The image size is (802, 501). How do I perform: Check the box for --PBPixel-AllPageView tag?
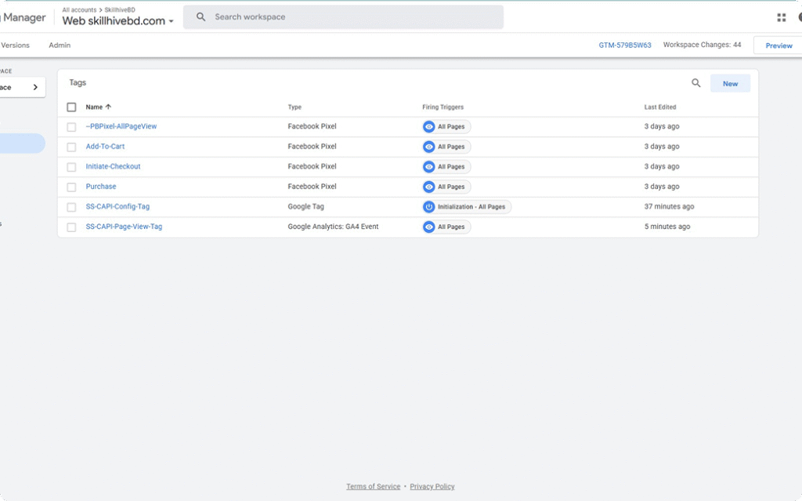click(x=71, y=126)
